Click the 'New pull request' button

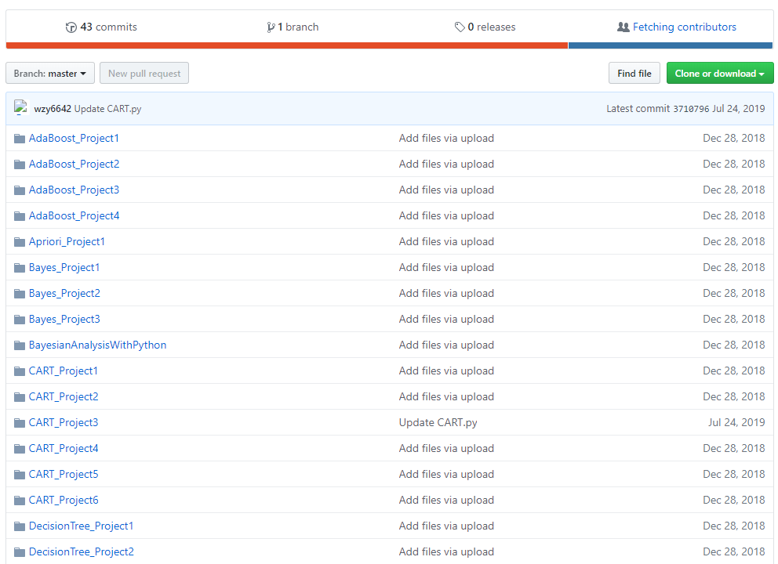point(144,73)
